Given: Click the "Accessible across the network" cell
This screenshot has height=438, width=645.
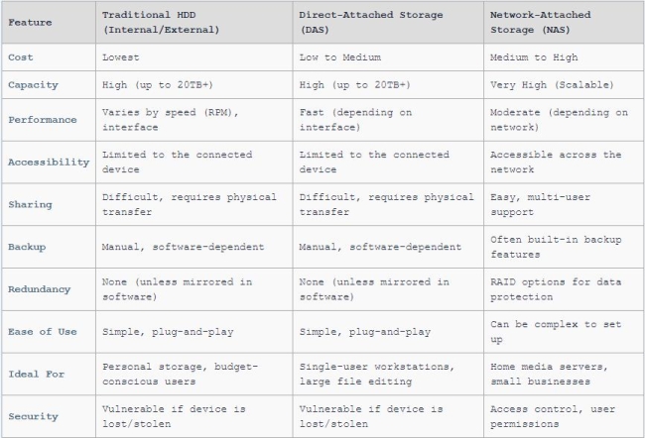Looking at the screenshot, I should tap(556, 162).
